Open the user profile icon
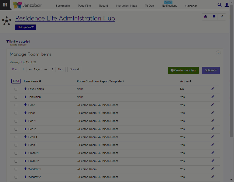 pyautogui.click(x=227, y=5)
